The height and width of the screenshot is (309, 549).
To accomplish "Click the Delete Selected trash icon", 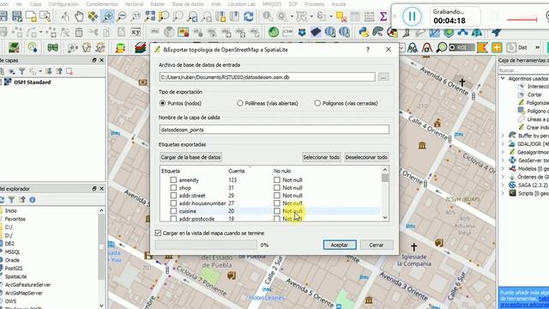I will coord(79,33).
